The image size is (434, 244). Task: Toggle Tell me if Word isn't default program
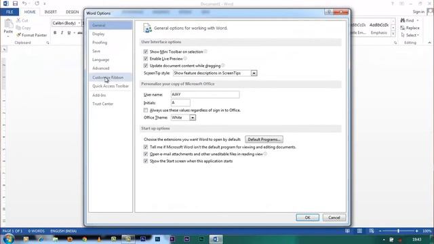146,147
